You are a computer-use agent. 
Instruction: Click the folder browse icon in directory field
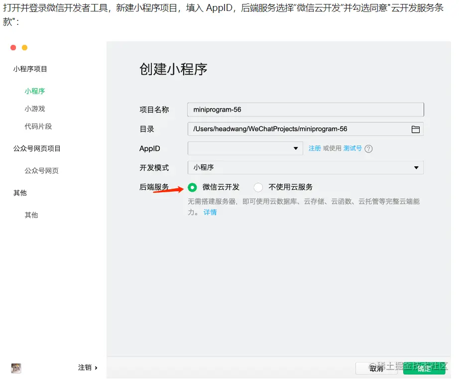415,129
